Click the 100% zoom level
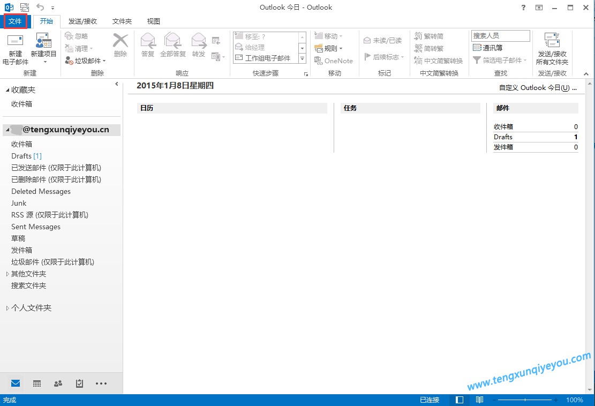This screenshot has height=406, width=595. 575,400
